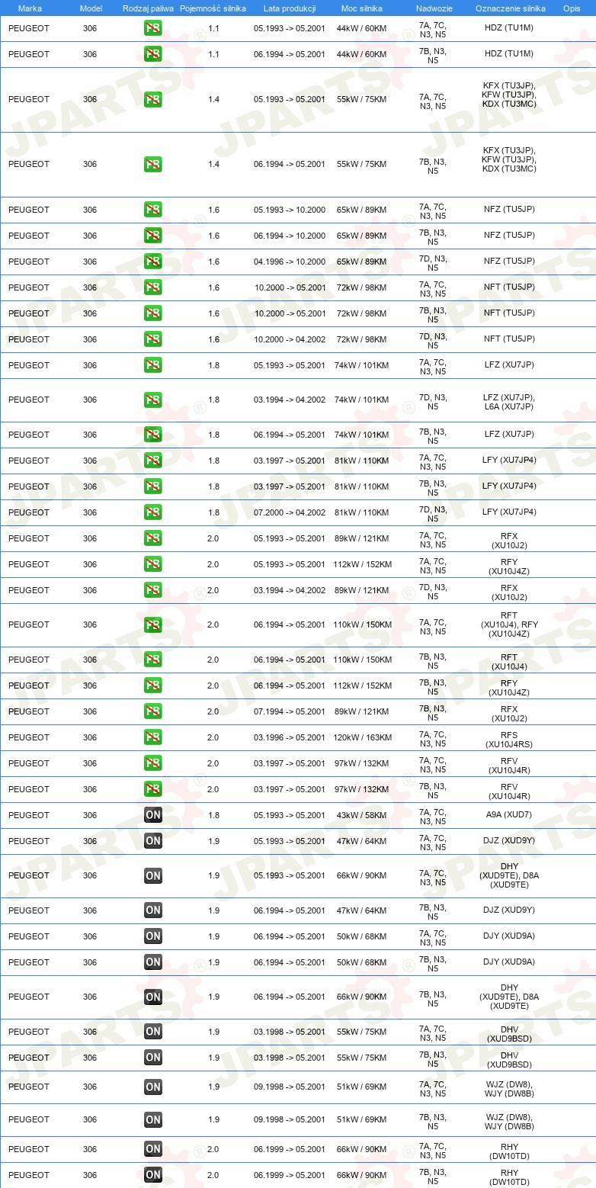Click the Lata produkcji column header

pos(290,8)
